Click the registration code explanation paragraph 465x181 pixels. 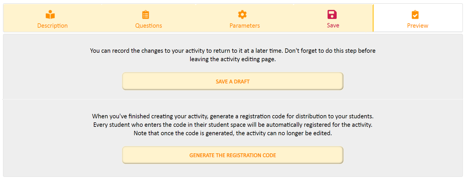[233, 125]
